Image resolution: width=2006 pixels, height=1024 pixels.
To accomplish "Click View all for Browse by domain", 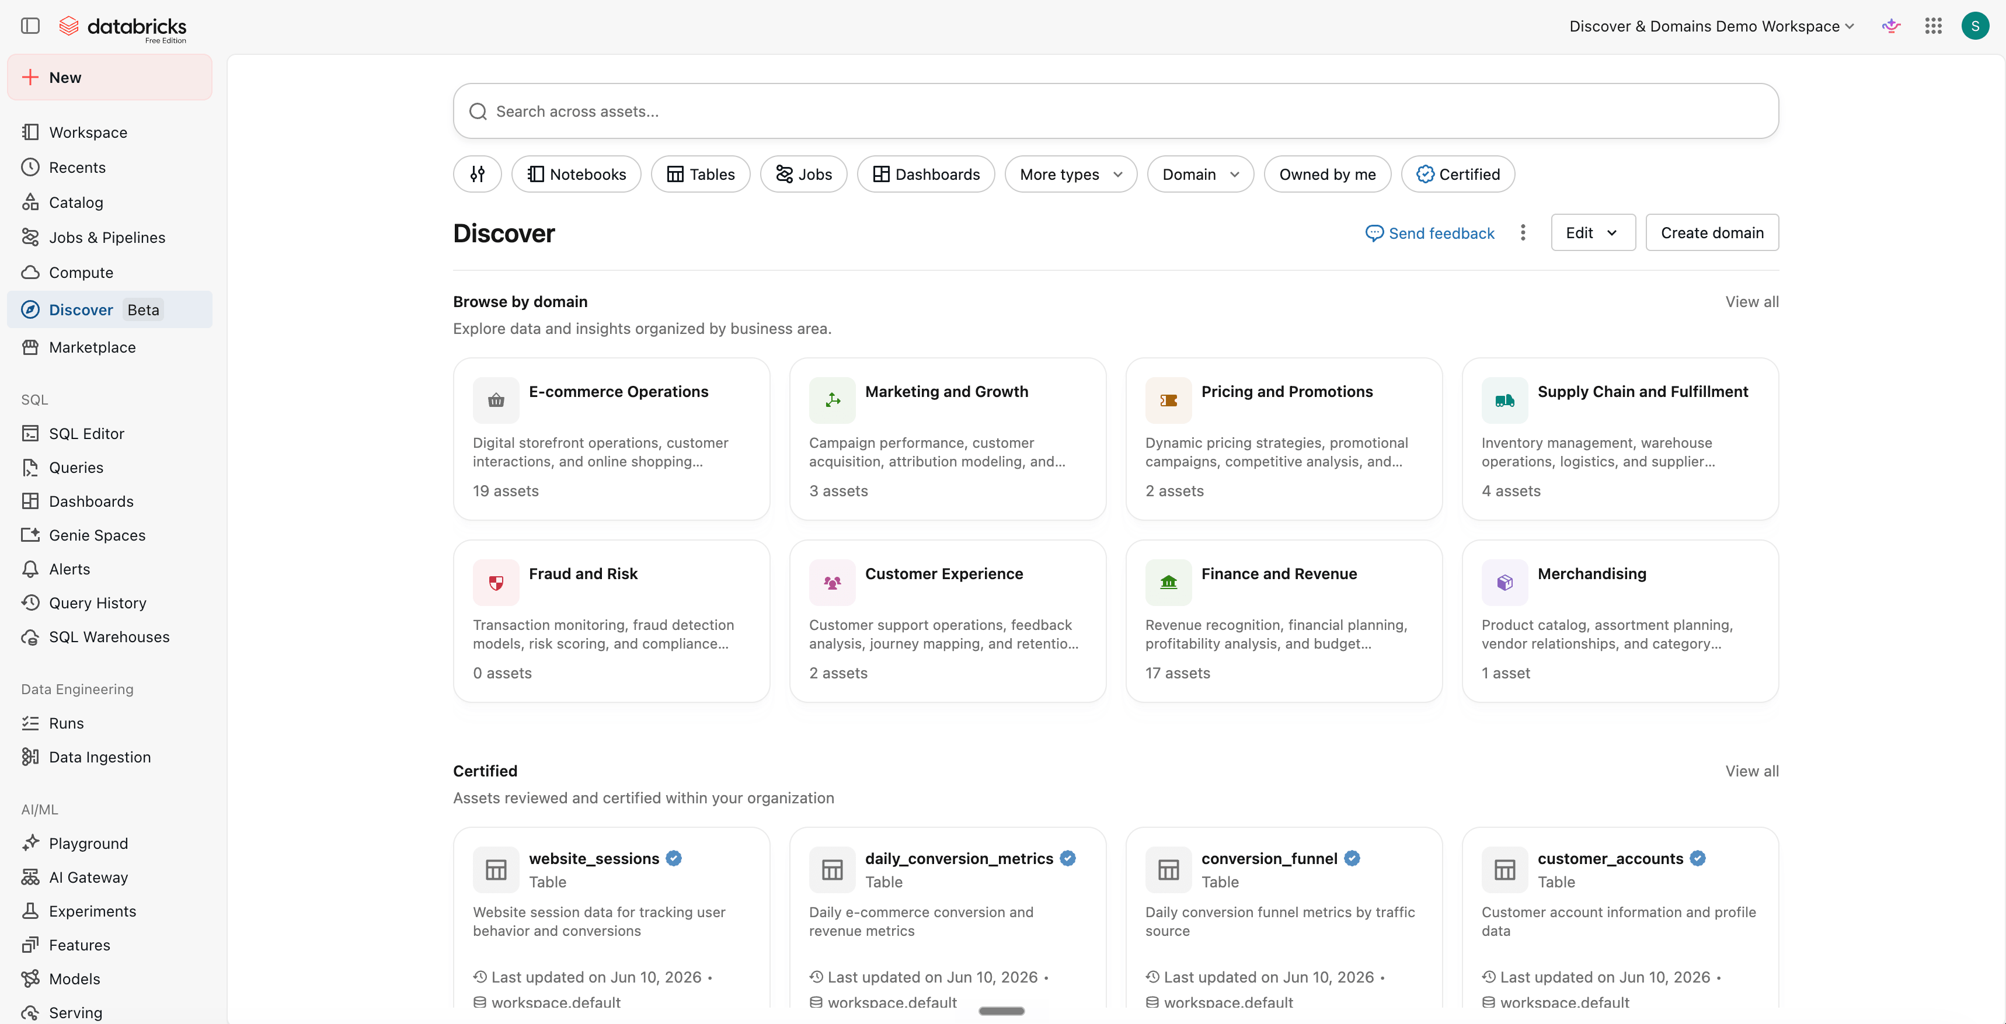I will click(x=1751, y=302).
